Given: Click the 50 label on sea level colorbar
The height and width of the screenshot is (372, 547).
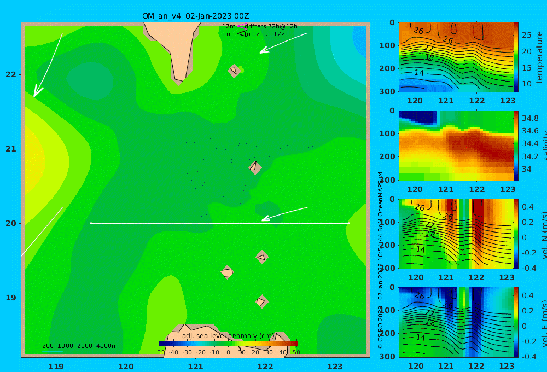Looking at the screenshot, I should [x=296, y=352].
